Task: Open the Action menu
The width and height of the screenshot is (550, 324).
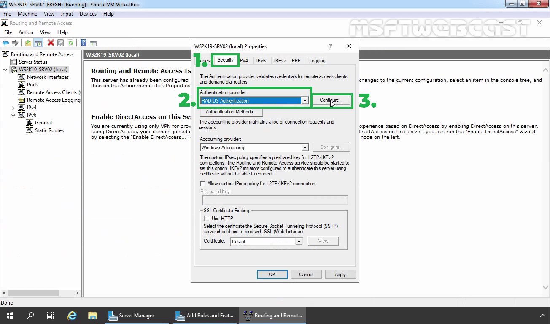Action: pyautogui.click(x=26, y=32)
